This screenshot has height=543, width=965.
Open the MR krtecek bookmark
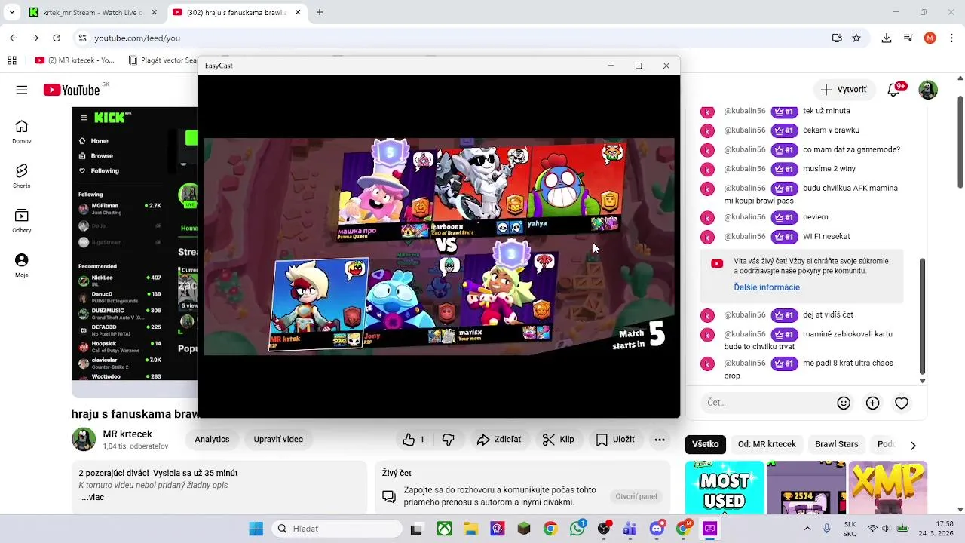pos(75,60)
